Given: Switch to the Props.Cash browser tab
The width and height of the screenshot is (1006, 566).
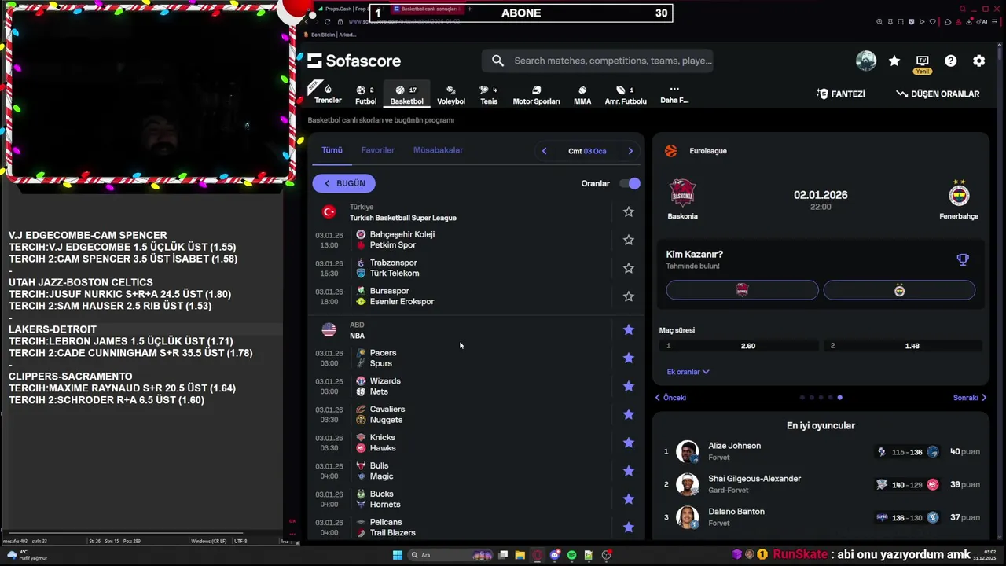Looking at the screenshot, I should [343, 9].
